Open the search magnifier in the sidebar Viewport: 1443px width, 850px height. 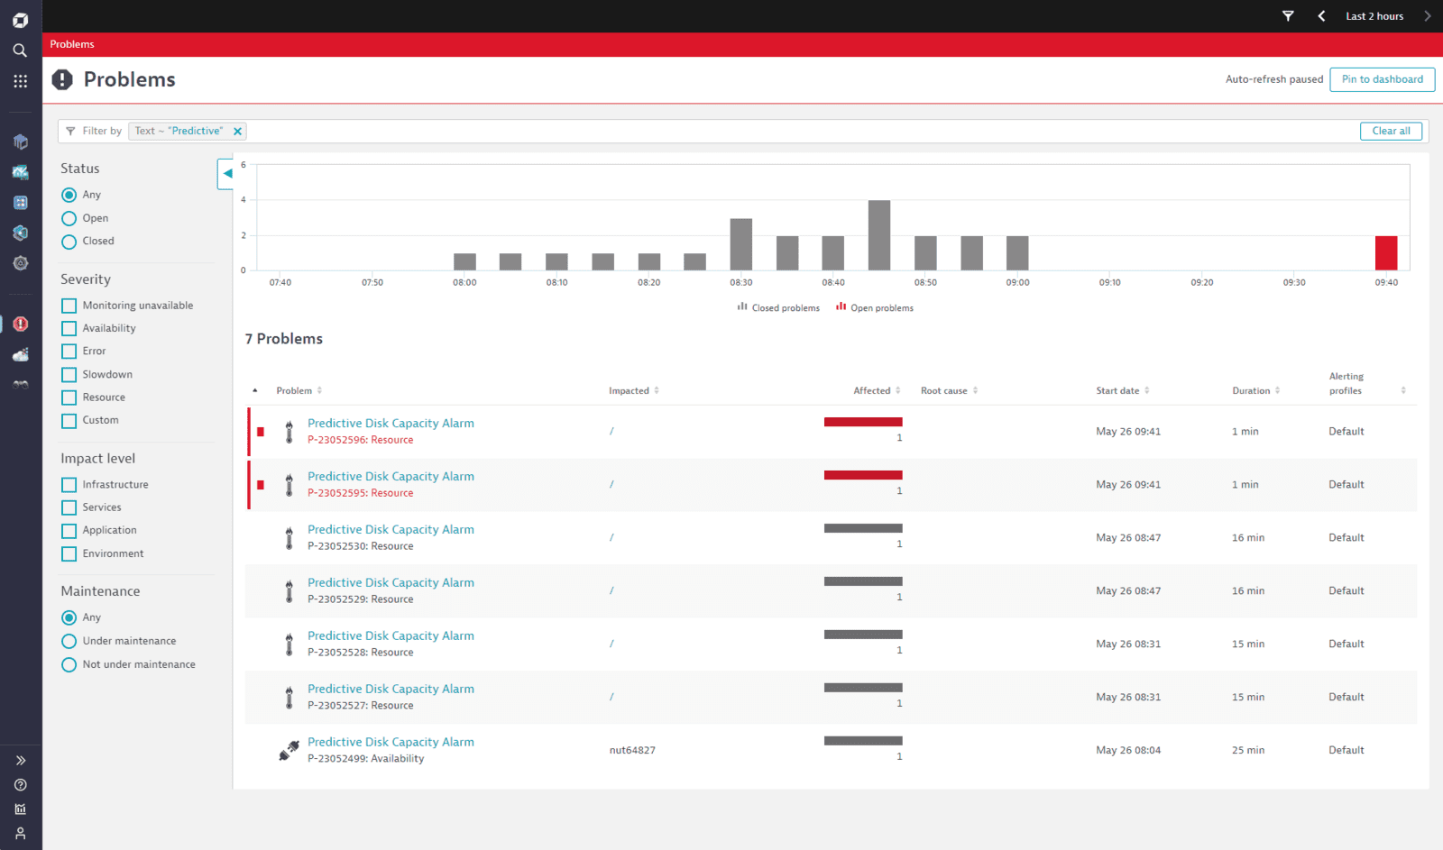click(x=20, y=50)
